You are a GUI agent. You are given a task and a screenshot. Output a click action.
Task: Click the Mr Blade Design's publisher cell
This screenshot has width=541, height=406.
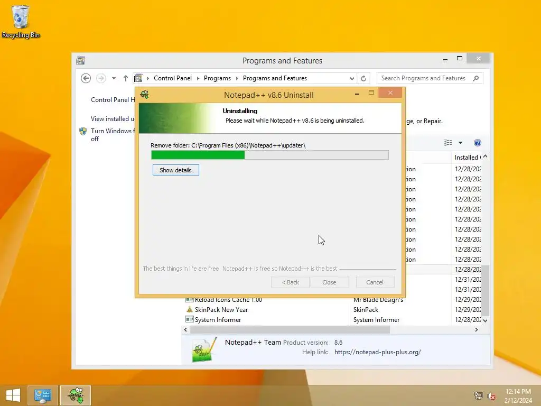[378, 300]
